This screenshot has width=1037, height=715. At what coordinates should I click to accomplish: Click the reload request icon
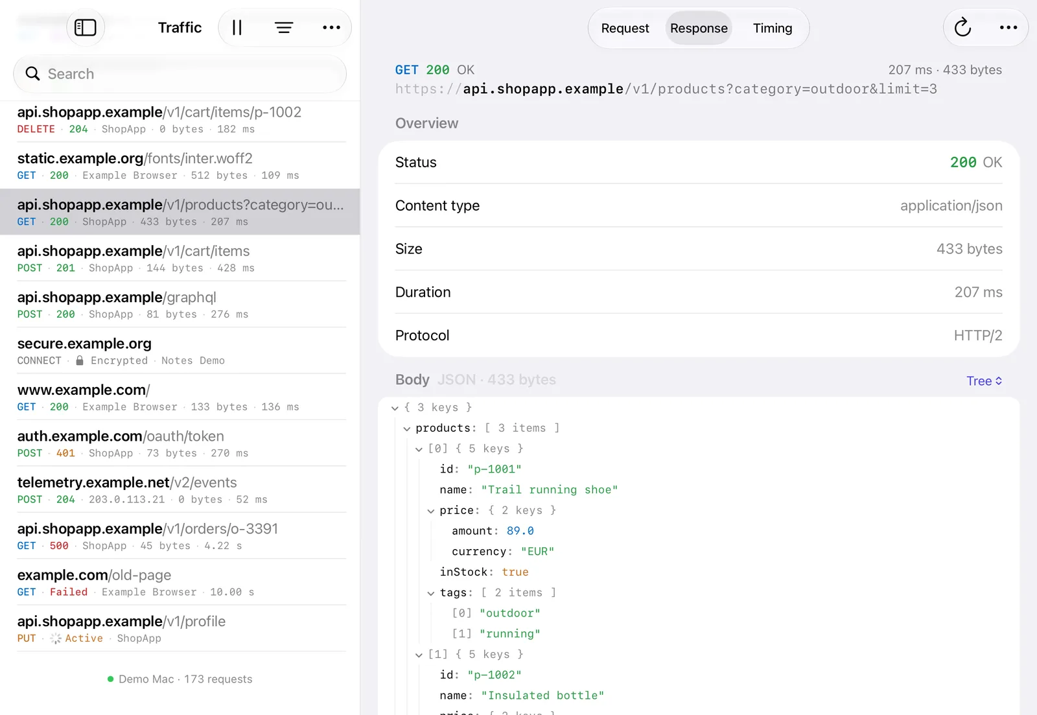(962, 27)
